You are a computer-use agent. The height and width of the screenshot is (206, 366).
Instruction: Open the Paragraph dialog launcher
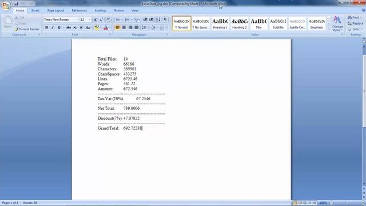tap(167, 34)
